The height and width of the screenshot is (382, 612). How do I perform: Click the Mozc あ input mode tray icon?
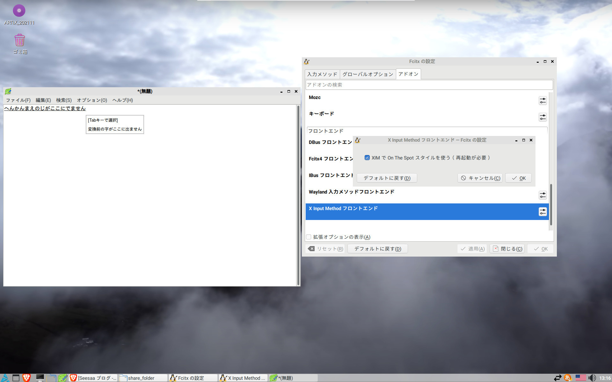click(568, 378)
